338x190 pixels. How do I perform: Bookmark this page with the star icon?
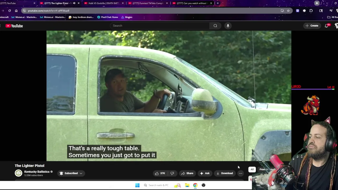click(288, 11)
